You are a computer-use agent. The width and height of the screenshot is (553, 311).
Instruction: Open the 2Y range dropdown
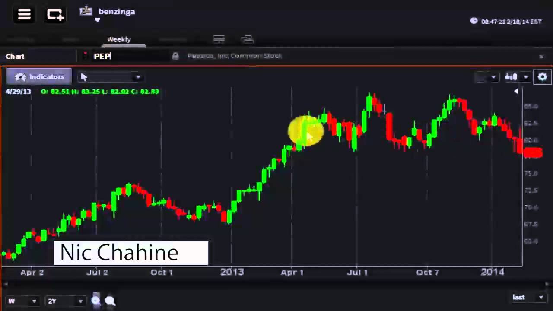tap(66, 301)
